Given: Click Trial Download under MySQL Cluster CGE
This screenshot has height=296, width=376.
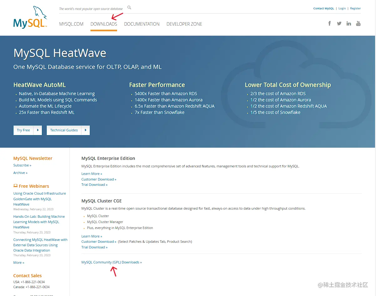Looking at the screenshot, I should click(94, 247).
